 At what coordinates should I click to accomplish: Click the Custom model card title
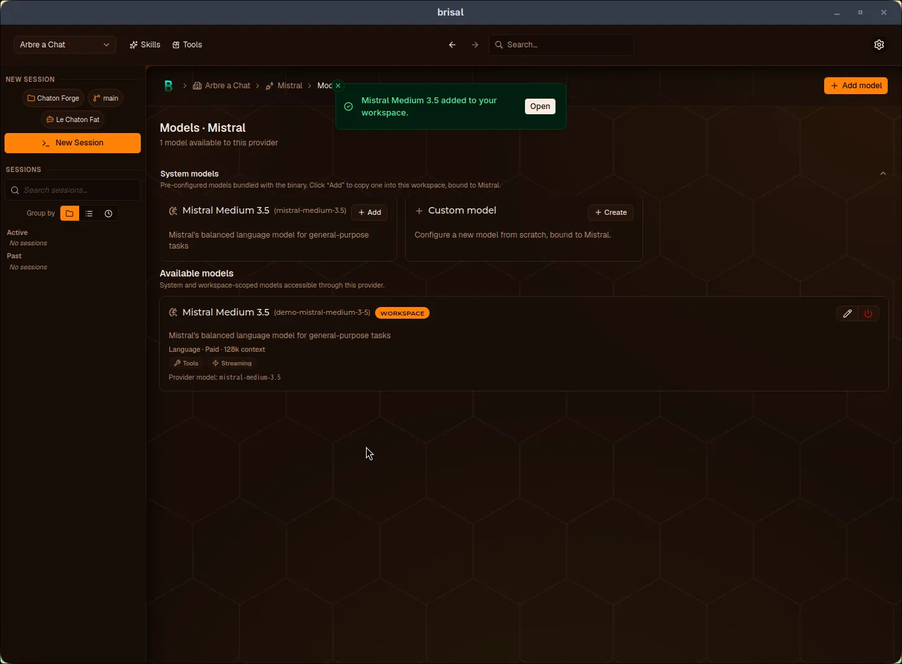point(462,210)
